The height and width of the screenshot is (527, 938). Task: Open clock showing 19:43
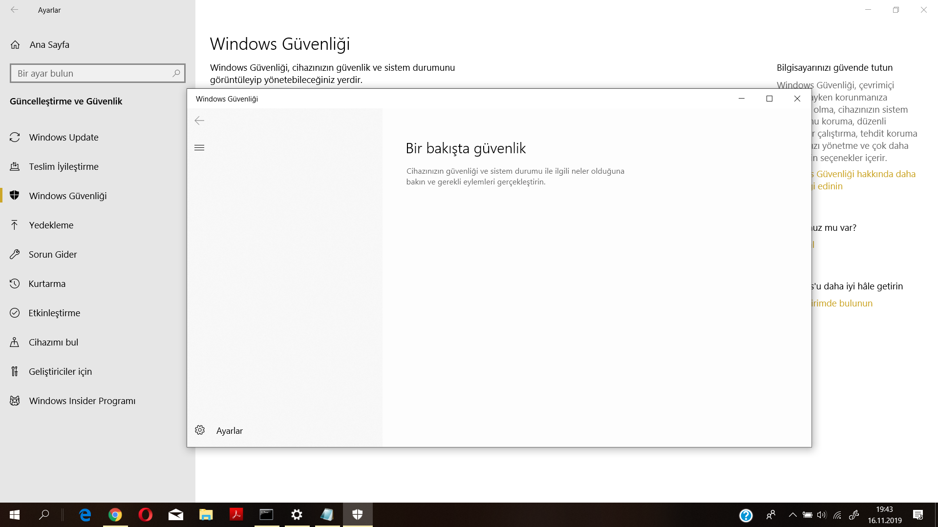coord(885,515)
